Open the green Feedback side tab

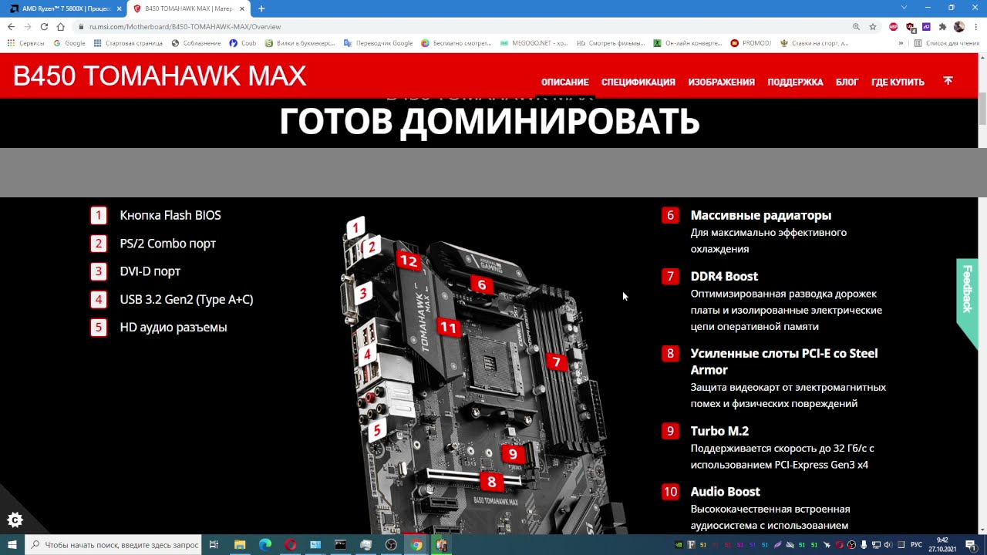[x=967, y=303]
